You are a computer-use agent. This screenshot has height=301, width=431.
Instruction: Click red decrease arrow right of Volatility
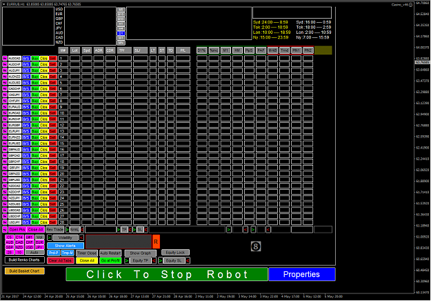[81, 237]
